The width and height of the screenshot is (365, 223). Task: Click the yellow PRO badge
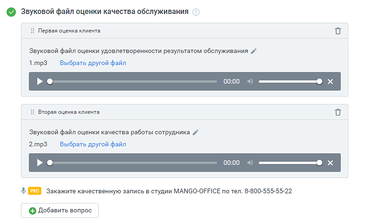tap(34, 190)
